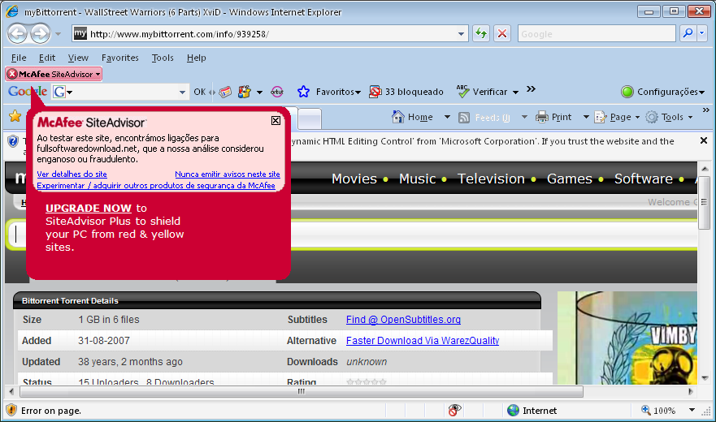Viewport: 716px width, 422px height.
Task: Open 'Experimentar / adquirir outros produtos' McAfee link
Action: coord(156,185)
